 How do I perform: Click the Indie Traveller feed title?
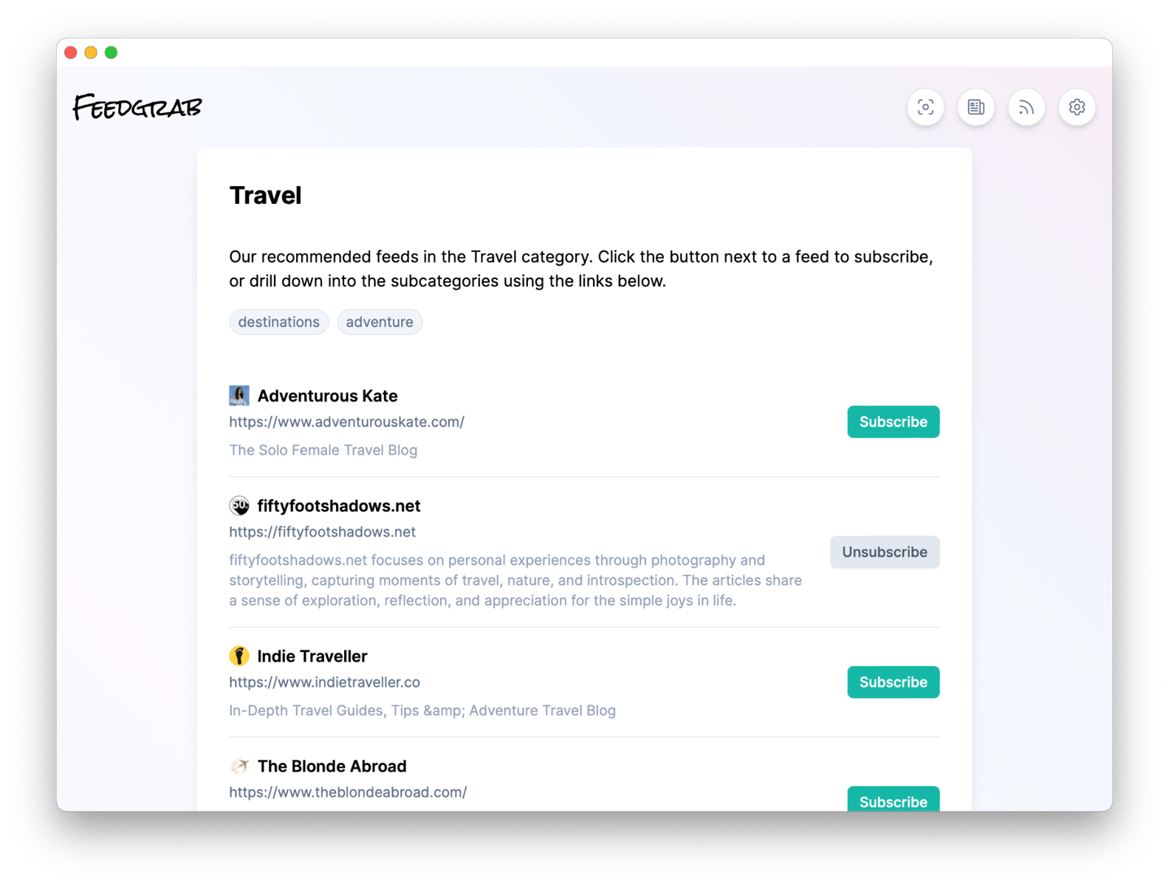(312, 656)
